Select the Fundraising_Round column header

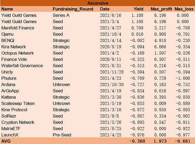73,9
